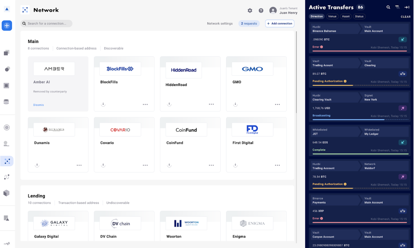Image resolution: width=414 pixels, height=248 pixels.
Task: Click CLEAR in Active Transfers filters
Action: [406, 17]
